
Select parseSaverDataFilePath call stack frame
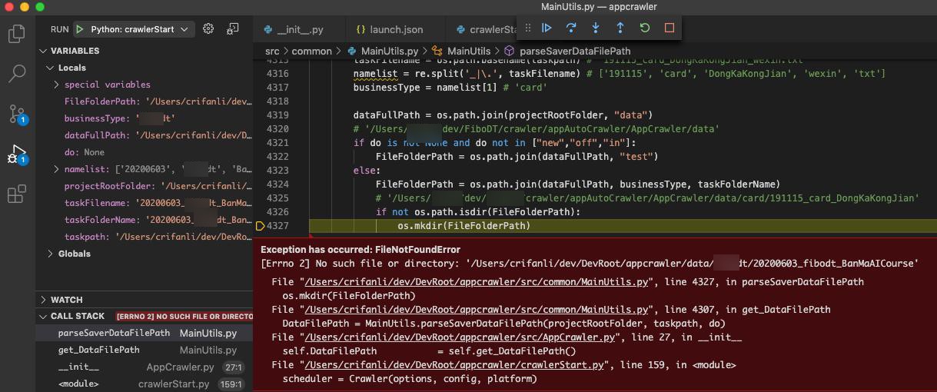point(144,334)
